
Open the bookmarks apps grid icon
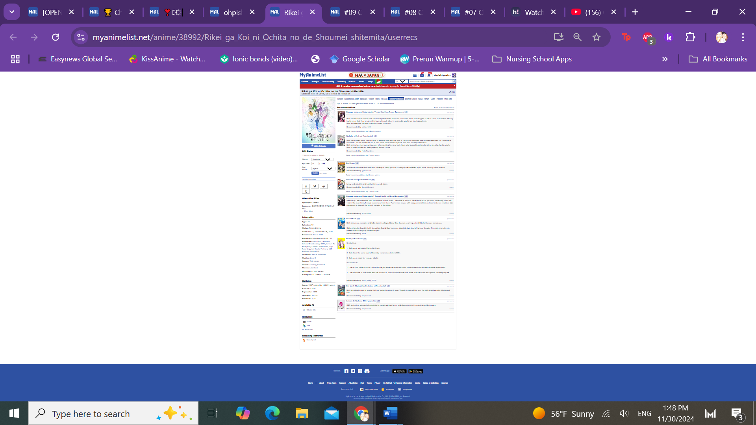tap(15, 59)
